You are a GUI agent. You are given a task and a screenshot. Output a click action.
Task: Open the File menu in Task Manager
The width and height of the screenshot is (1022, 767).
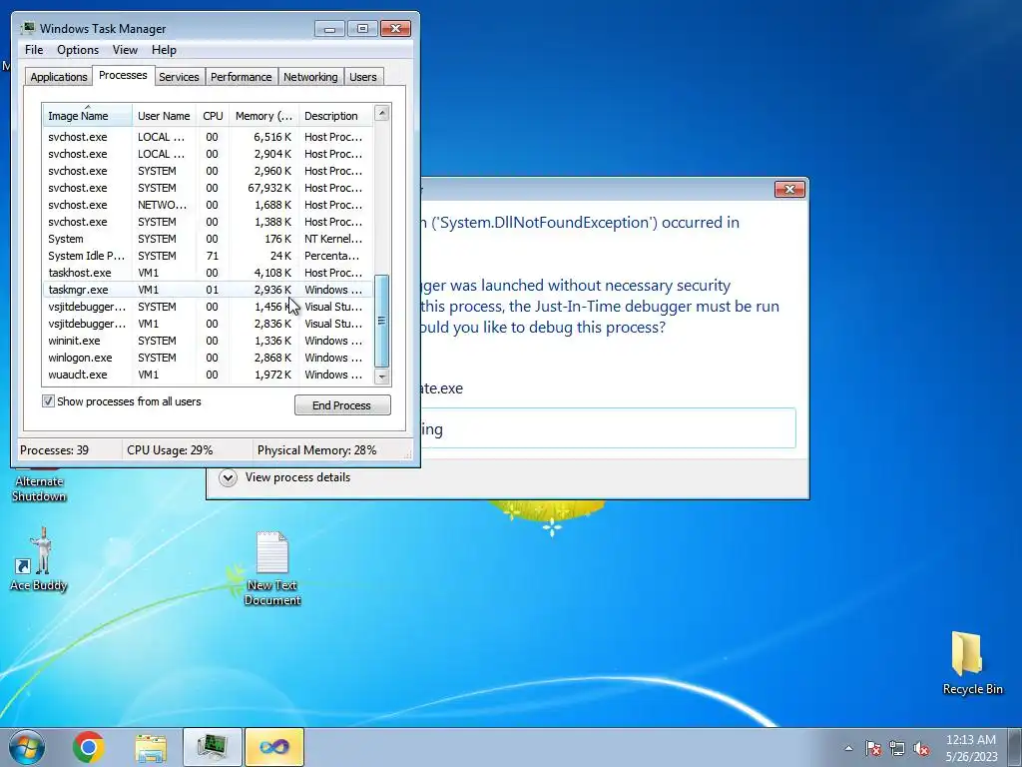(34, 50)
